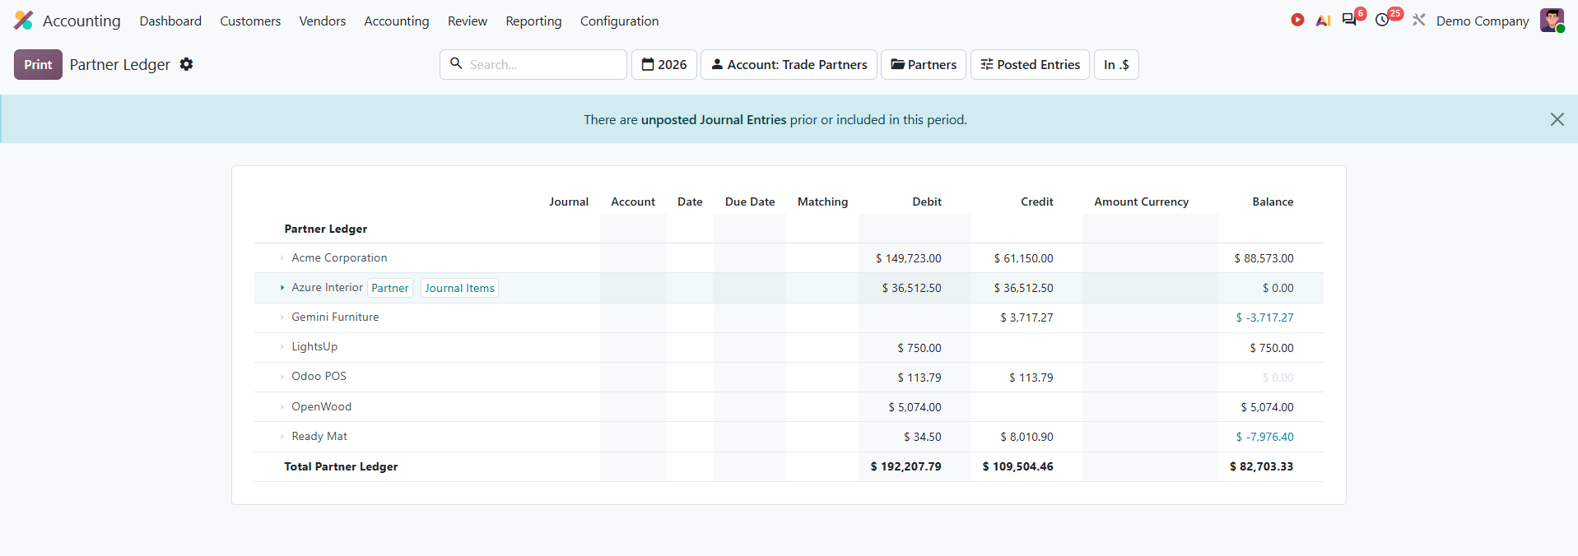Click Ready Mat credit $ 8,010.90
The width and height of the screenshot is (1578, 556).
pyautogui.click(x=1026, y=437)
